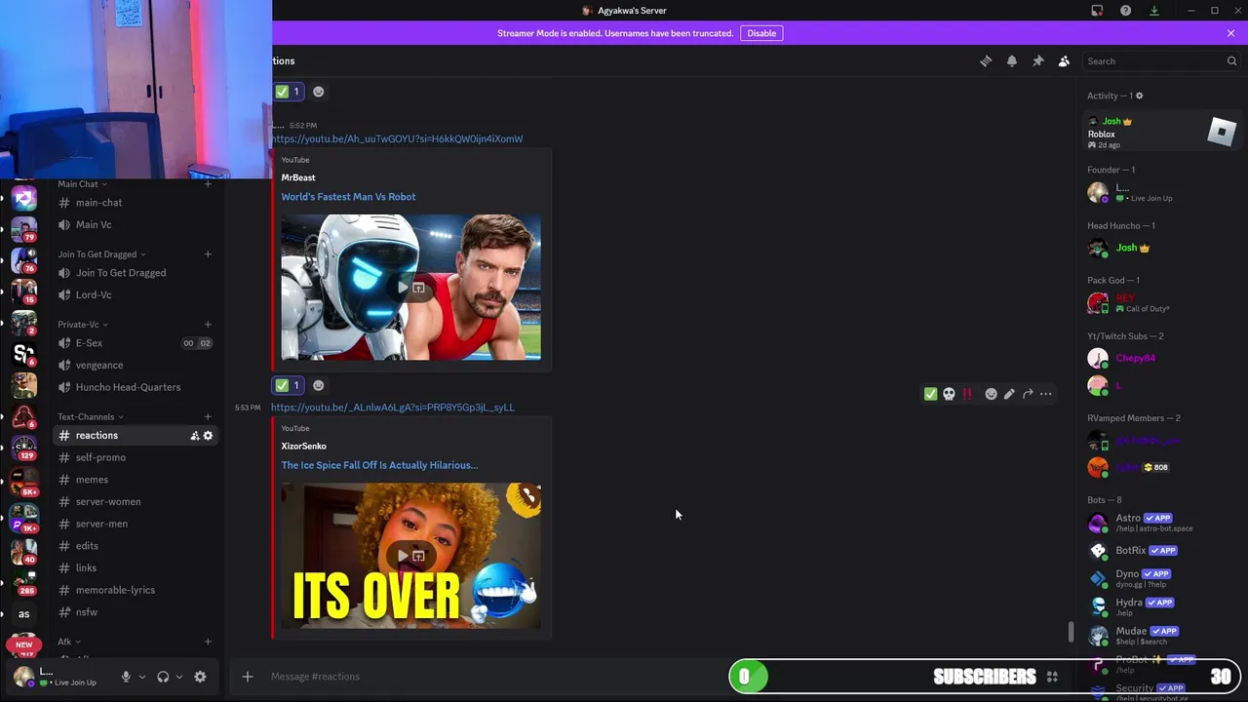Join Huncho Head-Quarters voice channel
1248x702 pixels.
pos(135,387)
